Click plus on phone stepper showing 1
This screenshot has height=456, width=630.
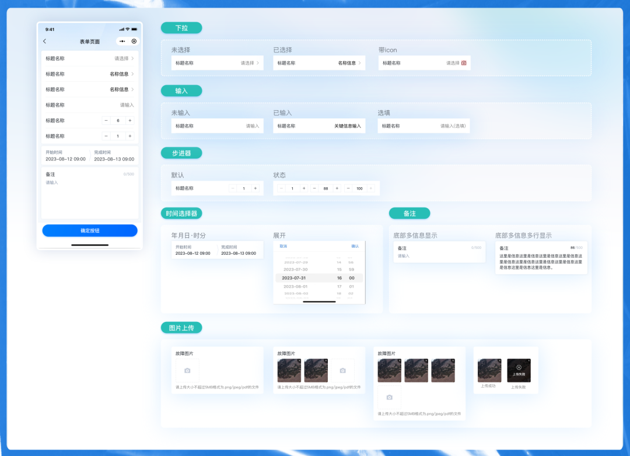[x=129, y=136]
